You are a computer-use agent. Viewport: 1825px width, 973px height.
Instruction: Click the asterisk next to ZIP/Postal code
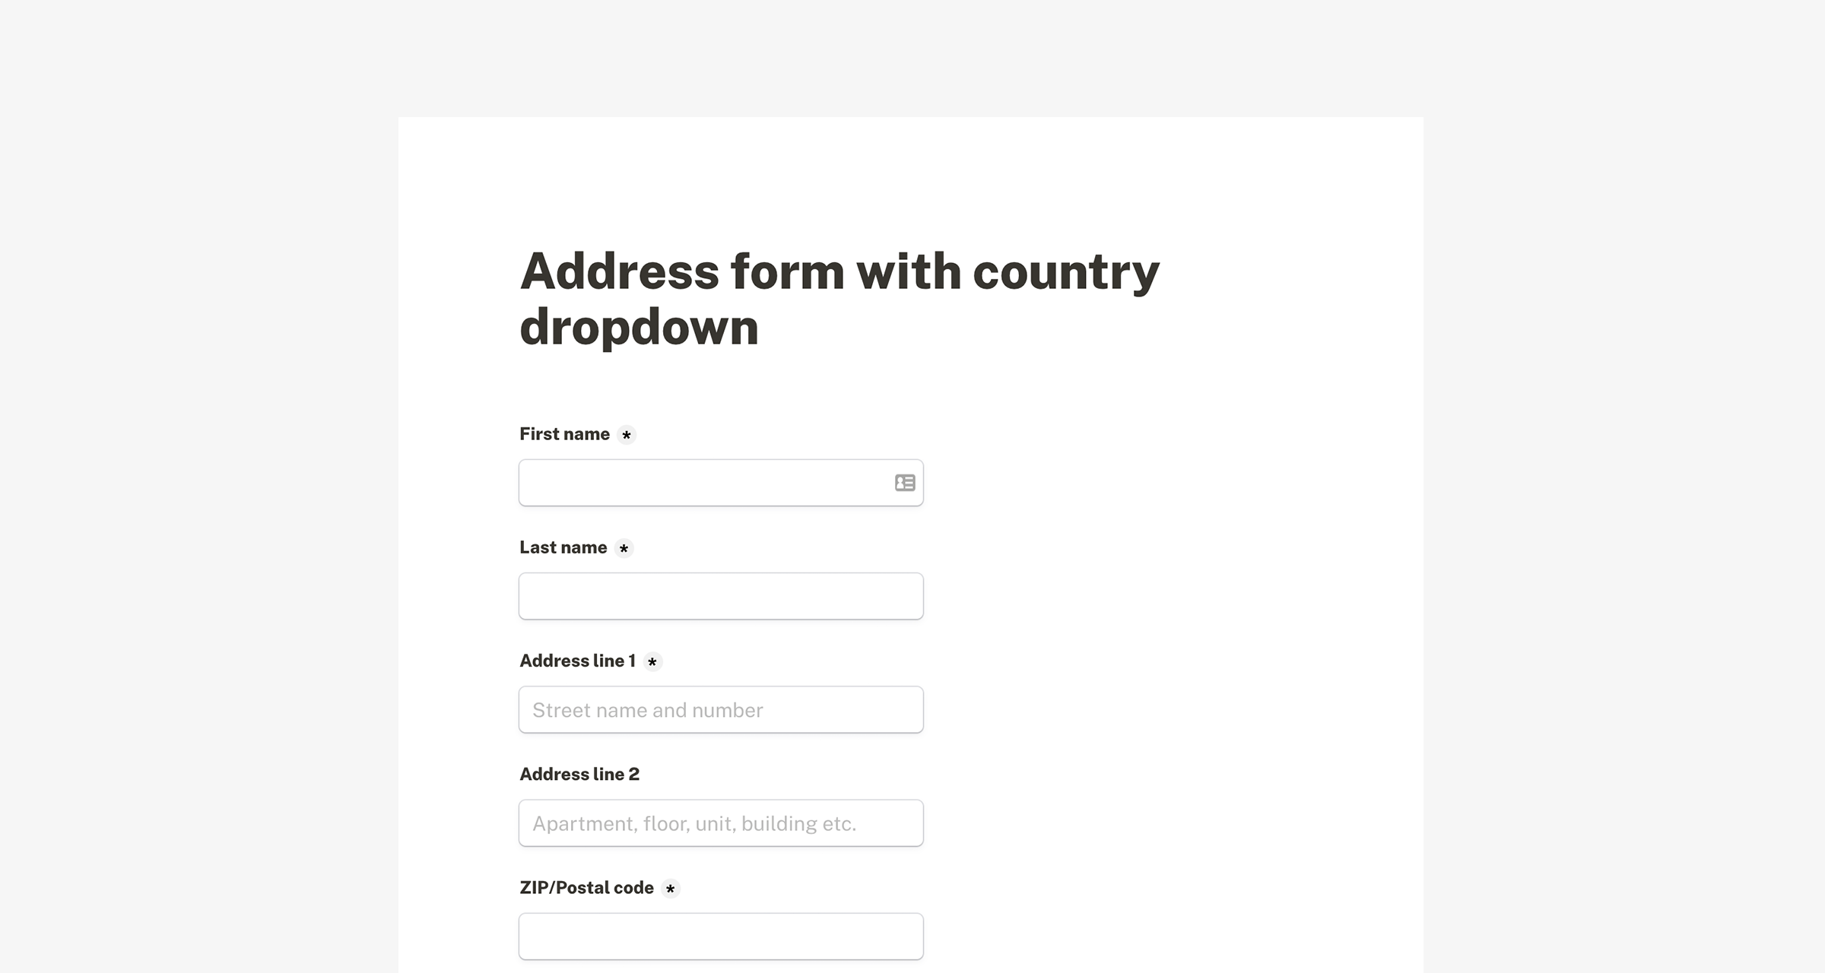coord(670,889)
